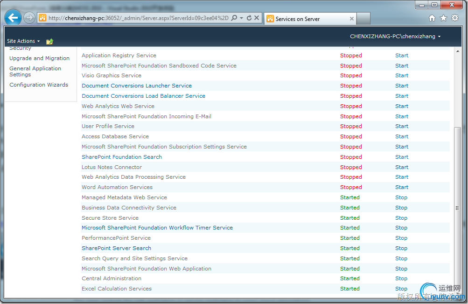
Task: Close the Services on Server tab
Action: (352, 19)
